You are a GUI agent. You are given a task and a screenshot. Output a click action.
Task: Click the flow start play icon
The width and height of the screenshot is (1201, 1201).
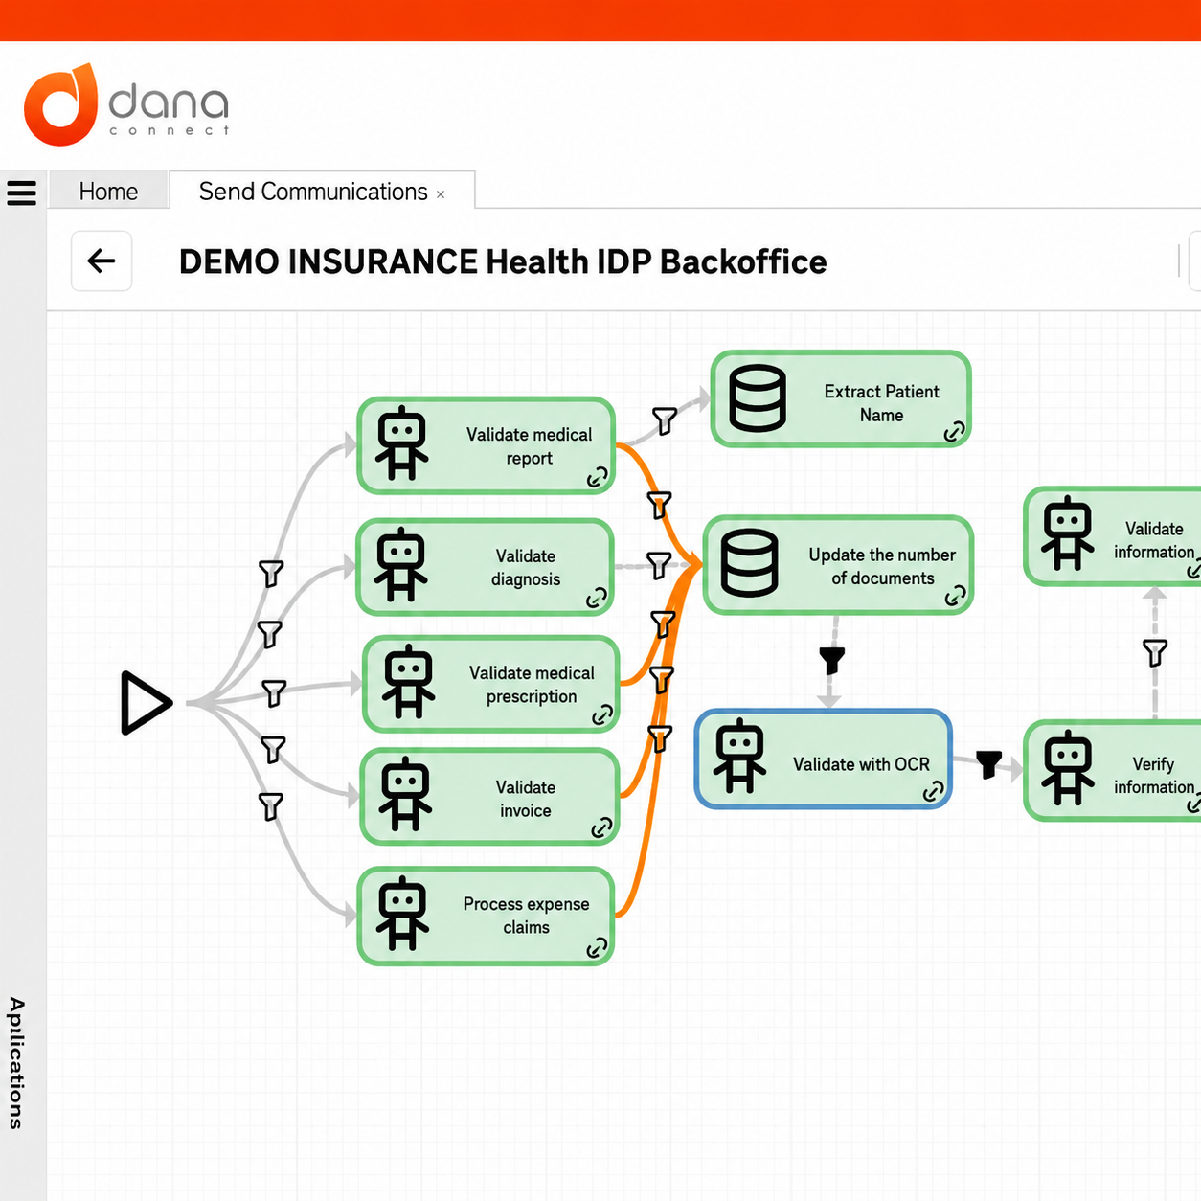(x=147, y=703)
